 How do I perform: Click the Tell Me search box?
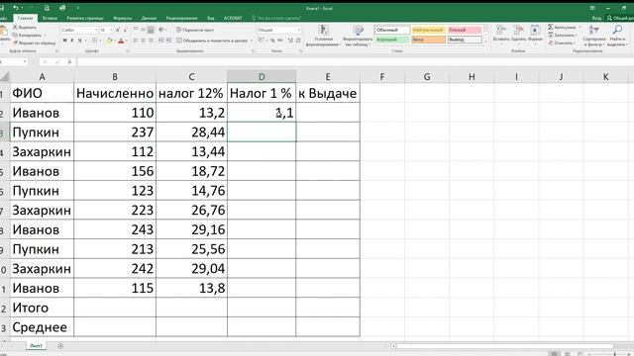pos(276,18)
